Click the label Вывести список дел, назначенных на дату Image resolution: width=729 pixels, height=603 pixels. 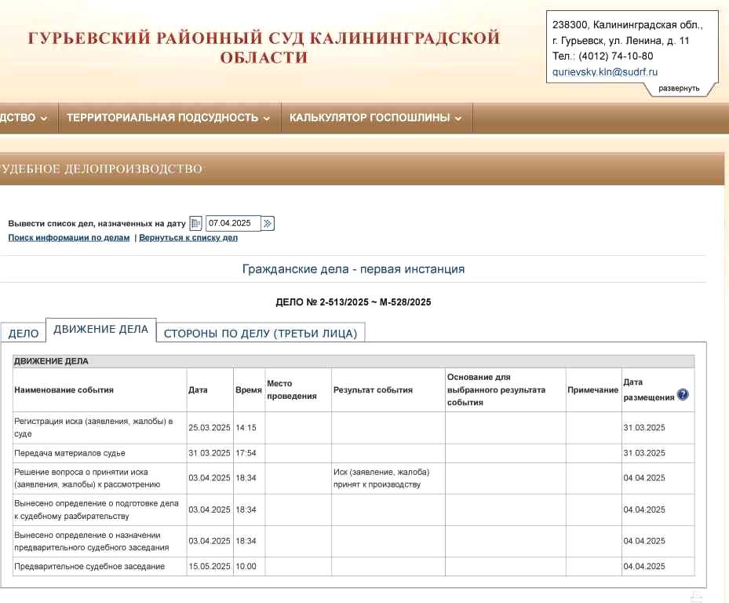tap(97, 224)
